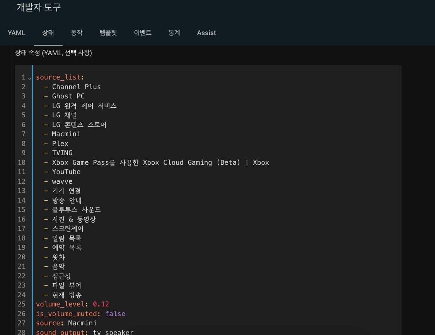Click the 상태 속성 field label
Screen dimensions: 435x335
53,53
